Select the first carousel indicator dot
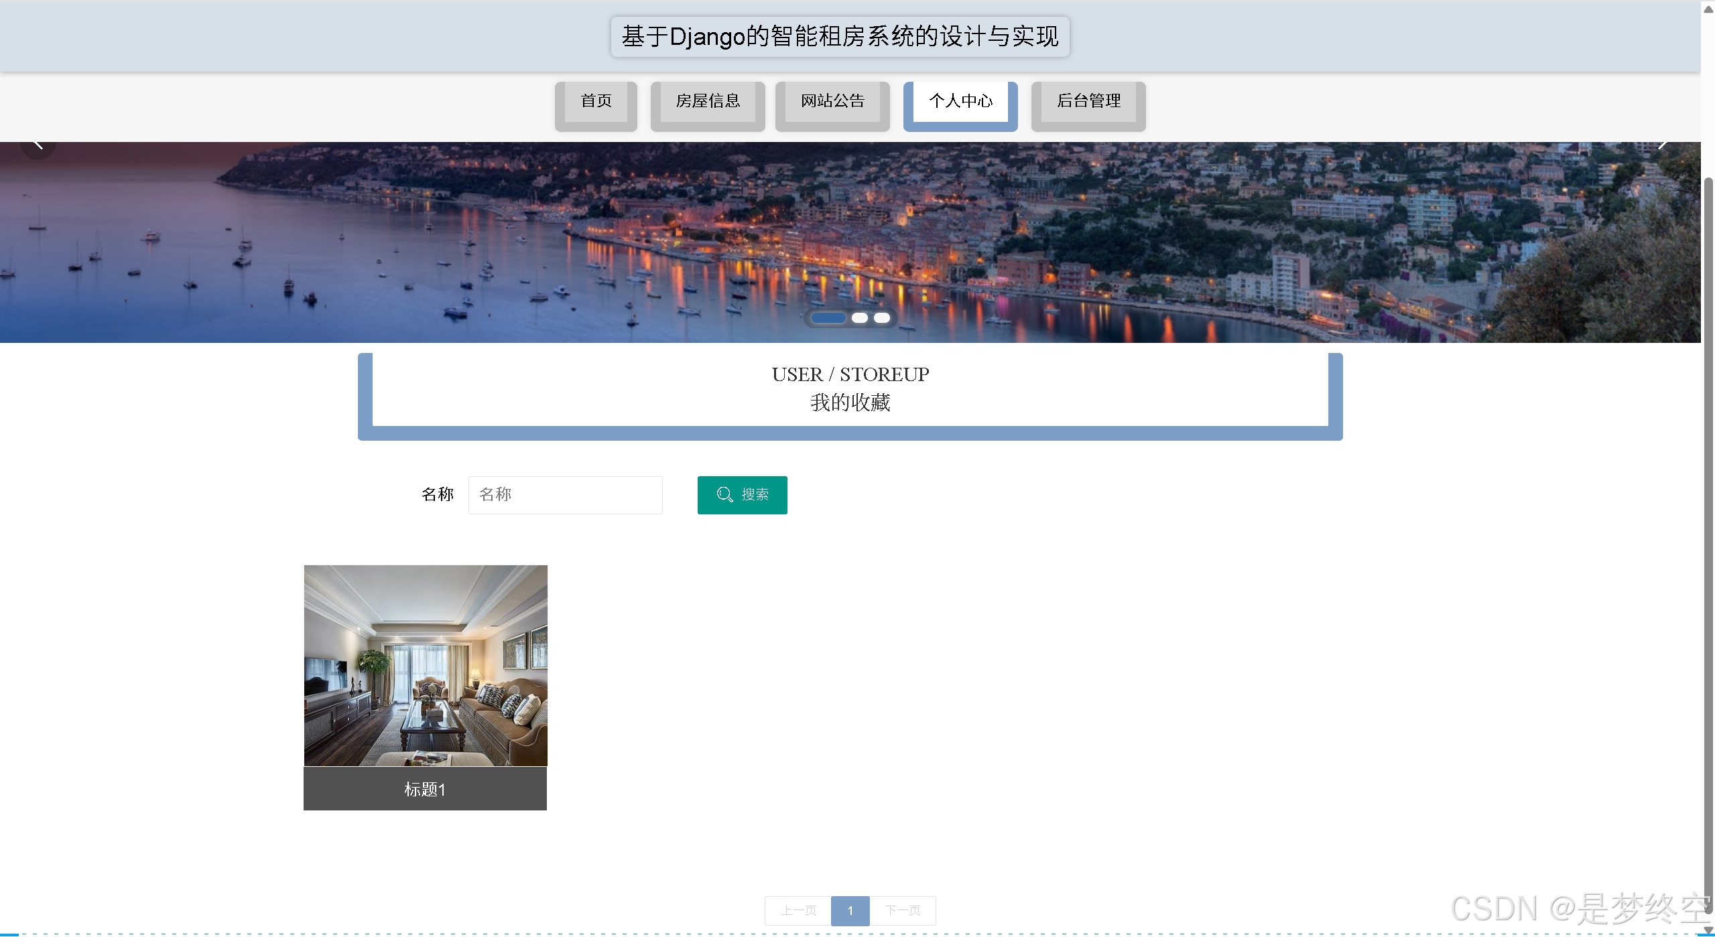The width and height of the screenshot is (1715, 937). (x=828, y=318)
